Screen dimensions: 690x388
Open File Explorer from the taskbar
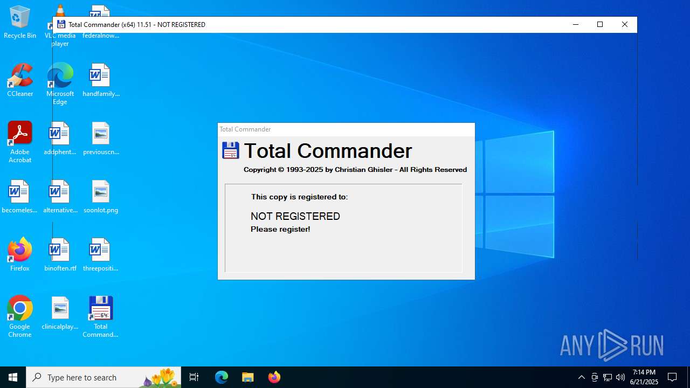pos(247,377)
